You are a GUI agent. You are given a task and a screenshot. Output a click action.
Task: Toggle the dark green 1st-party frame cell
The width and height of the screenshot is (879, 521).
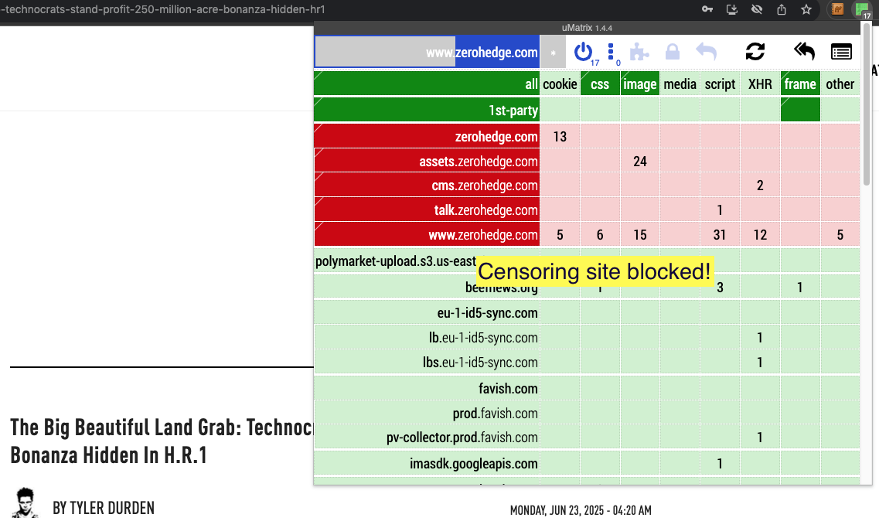(800, 110)
